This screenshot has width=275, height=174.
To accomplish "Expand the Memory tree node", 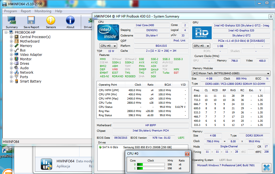I will point(11,46).
